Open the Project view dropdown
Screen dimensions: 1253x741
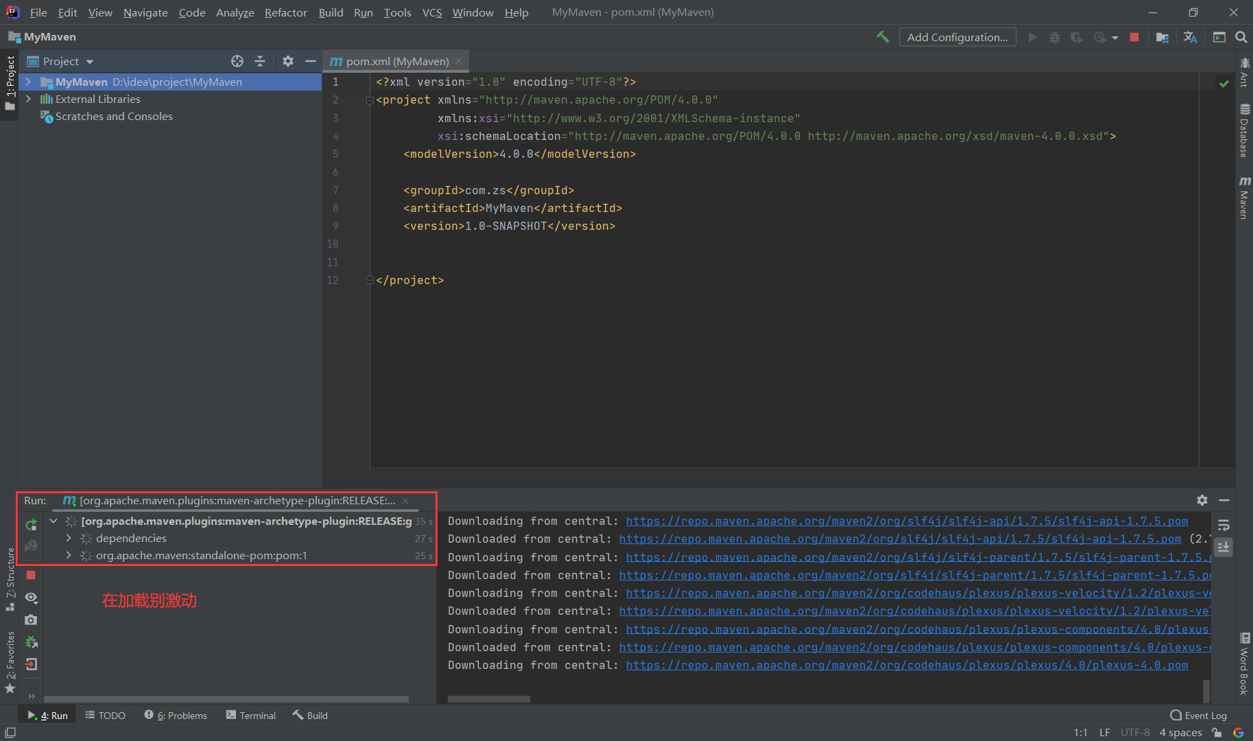pos(90,62)
